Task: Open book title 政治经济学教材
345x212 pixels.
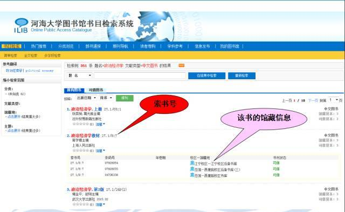Action: tap(85, 135)
